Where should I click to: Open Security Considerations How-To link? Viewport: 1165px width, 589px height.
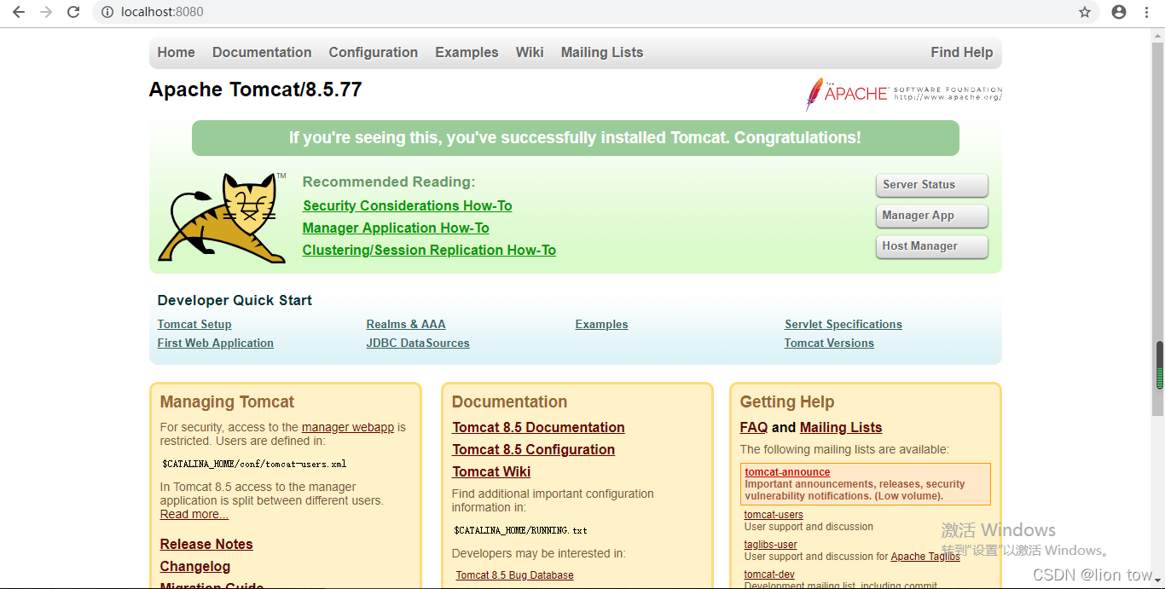tap(408, 205)
